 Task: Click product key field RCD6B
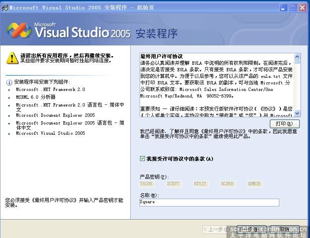coord(228,184)
